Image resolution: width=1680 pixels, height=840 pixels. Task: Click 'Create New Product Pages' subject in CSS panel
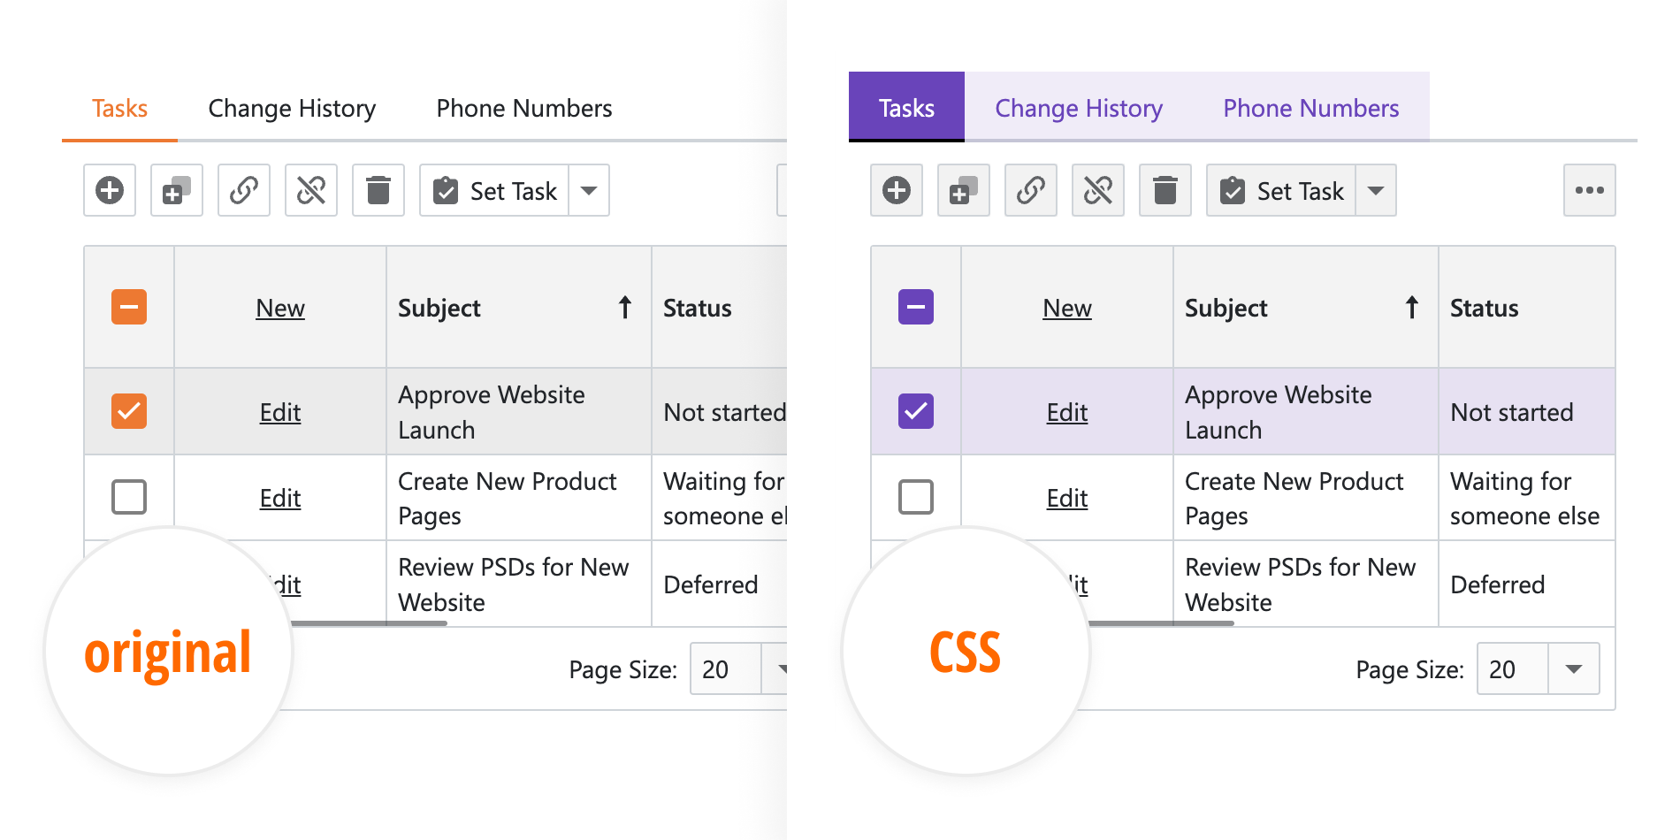coord(1294,498)
